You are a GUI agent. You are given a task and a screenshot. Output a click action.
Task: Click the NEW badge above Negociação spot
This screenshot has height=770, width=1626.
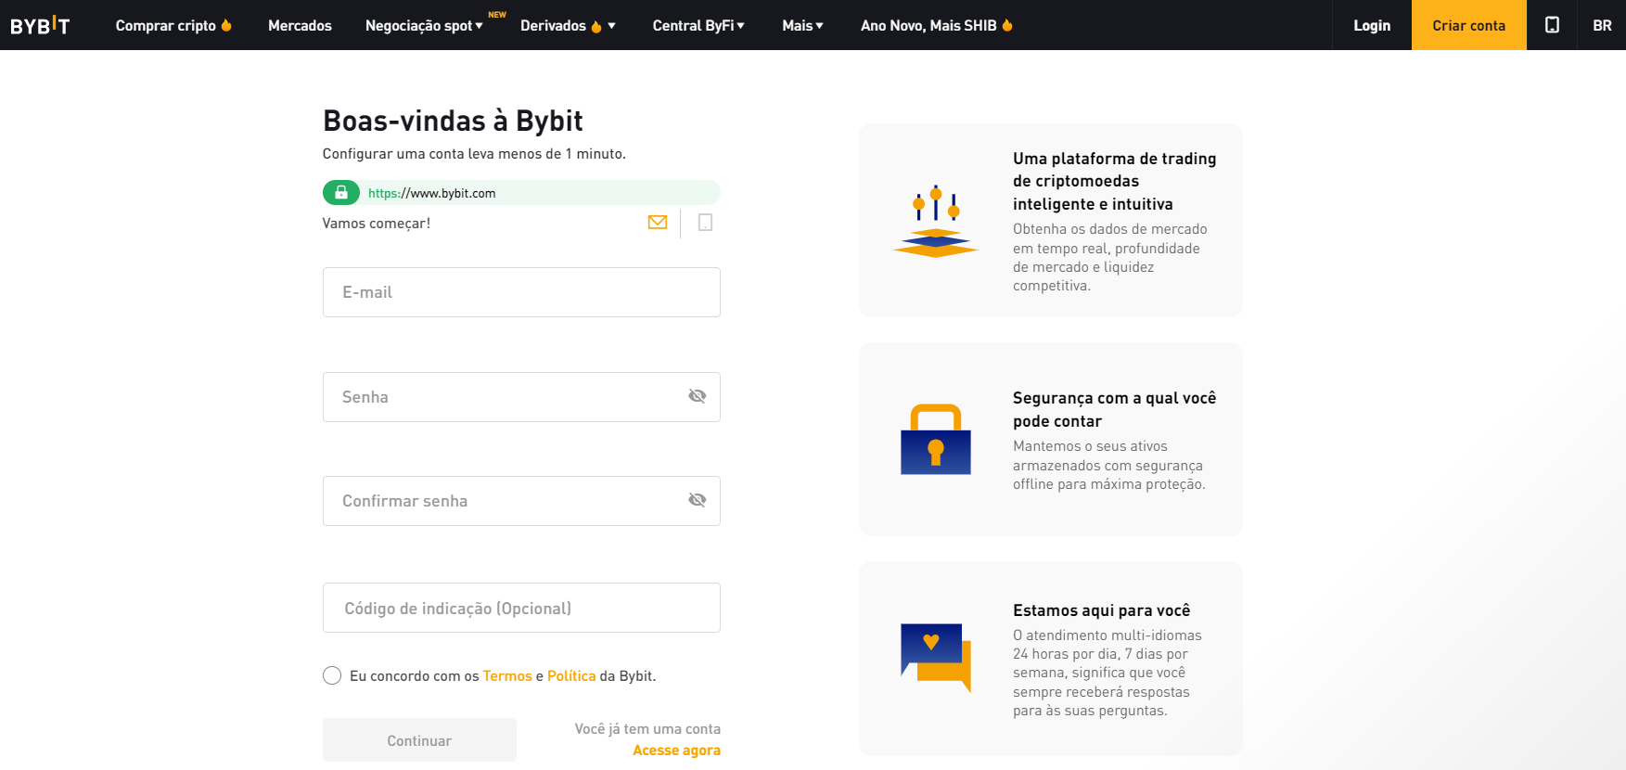coord(497,15)
